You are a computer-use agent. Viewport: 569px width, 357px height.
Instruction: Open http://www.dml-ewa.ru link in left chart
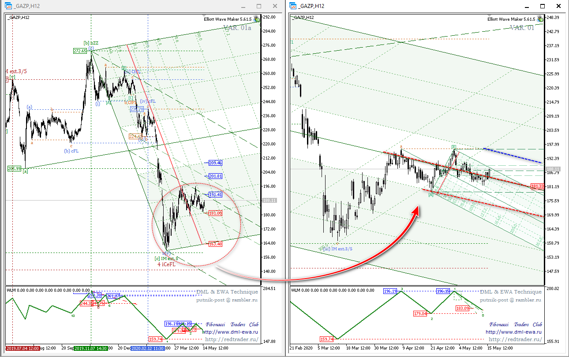230,332
